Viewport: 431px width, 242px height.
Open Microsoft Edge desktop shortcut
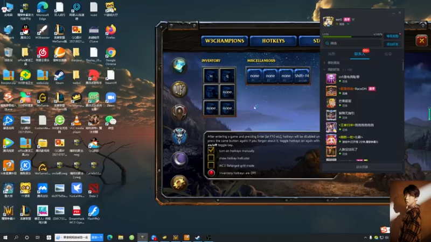click(x=43, y=10)
